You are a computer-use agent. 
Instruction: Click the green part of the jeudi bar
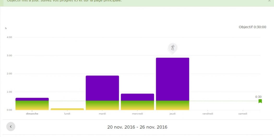click(172, 105)
